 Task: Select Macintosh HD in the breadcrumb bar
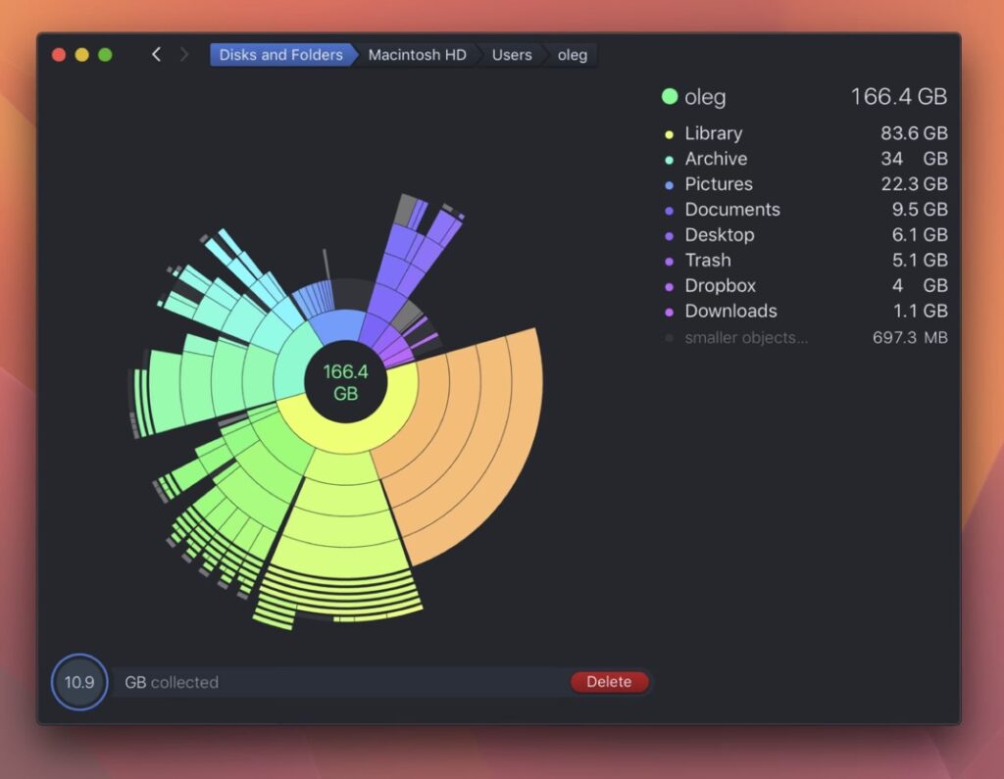coord(416,55)
